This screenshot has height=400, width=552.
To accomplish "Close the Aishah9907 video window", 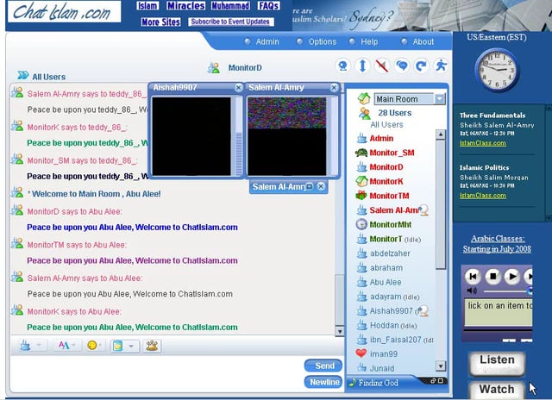I will [238, 88].
